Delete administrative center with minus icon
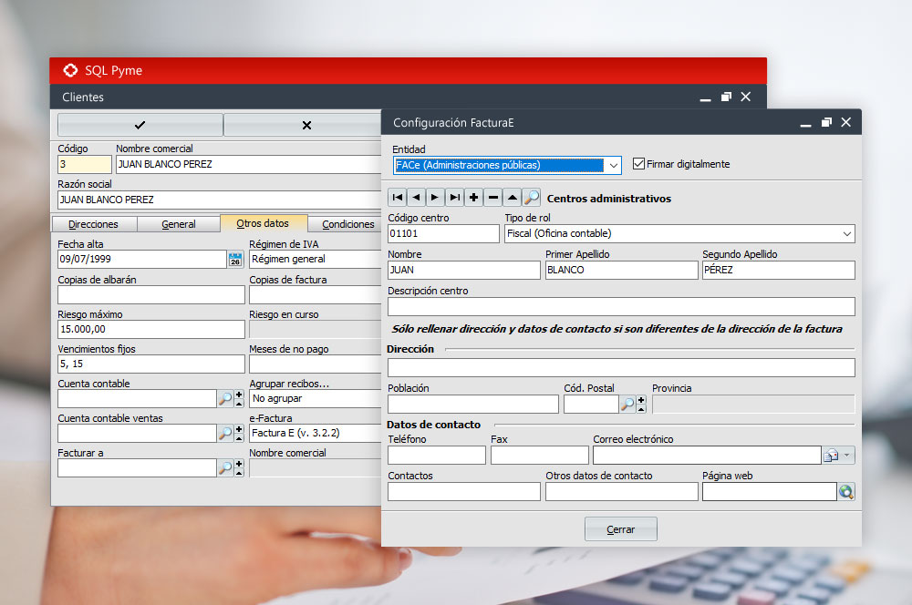Image resolution: width=912 pixels, height=605 pixels. pyautogui.click(x=492, y=198)
